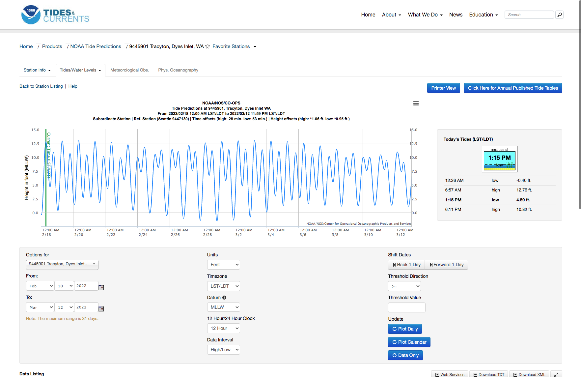Click the Forward 1 Day button
Image resolution: width=581 pixels, height=377 pixels.
coord(447,265)
